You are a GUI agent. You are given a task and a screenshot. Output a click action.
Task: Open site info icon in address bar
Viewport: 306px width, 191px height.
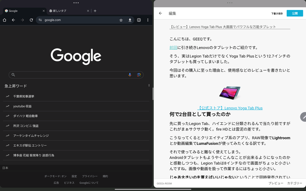pos(40,20)
